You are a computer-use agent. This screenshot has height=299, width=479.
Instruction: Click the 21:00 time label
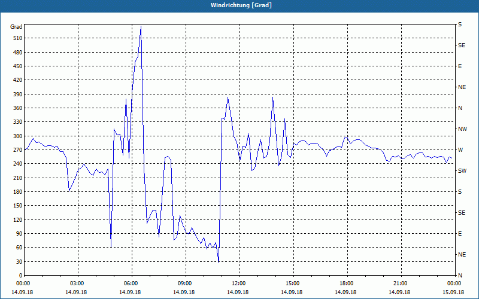coord(401,283)
